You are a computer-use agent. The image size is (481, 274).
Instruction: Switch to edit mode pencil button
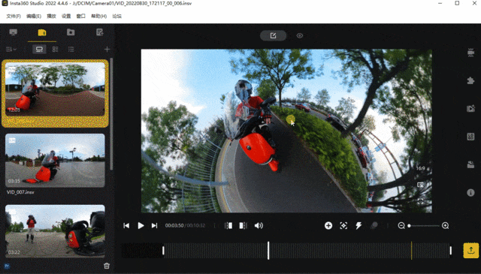coord(273,35)
